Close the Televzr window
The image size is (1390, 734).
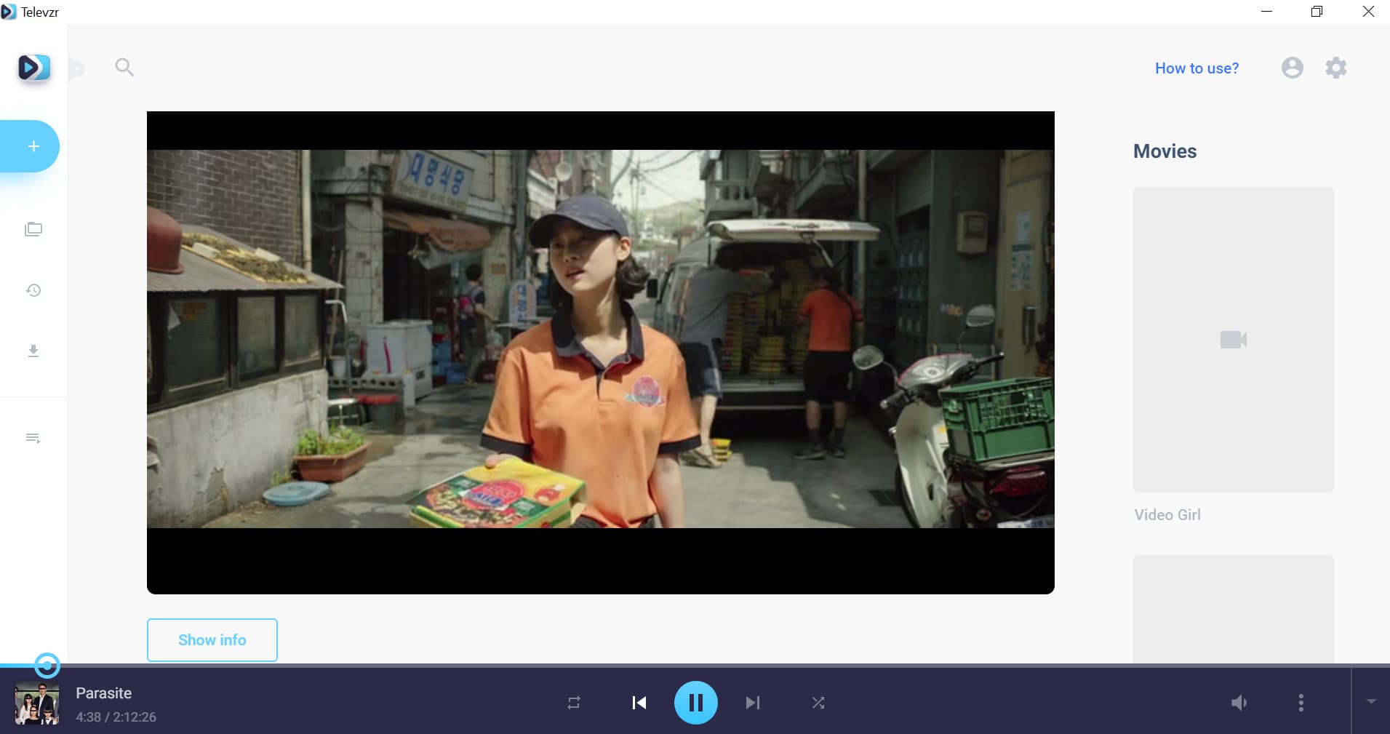pos(1368,12)
